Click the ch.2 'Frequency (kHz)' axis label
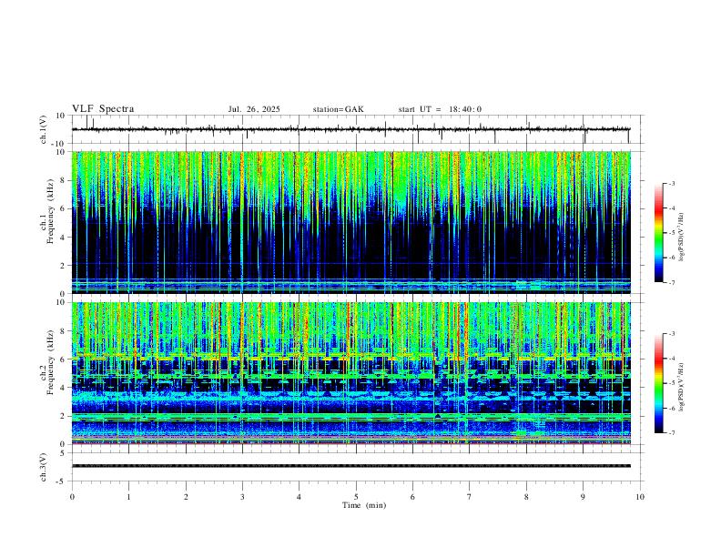The height and width of the screenshot is (557, 721). point(50,362)
